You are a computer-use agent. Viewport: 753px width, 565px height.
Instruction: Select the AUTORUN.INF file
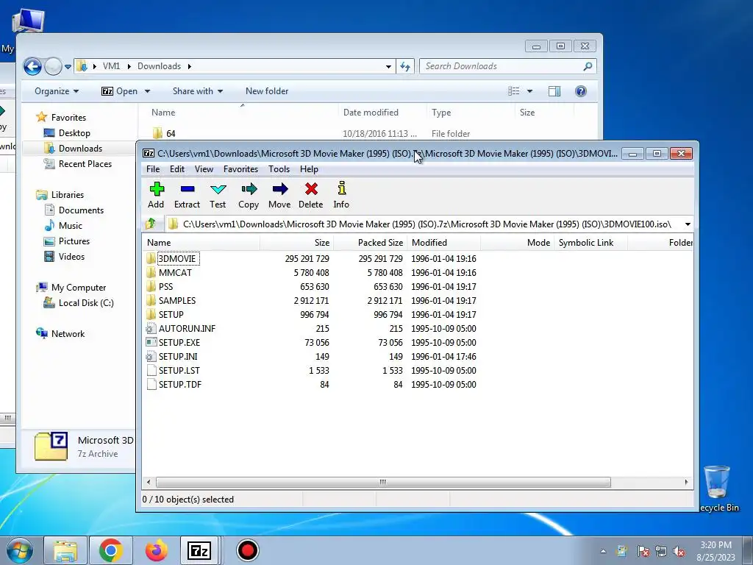187,329
